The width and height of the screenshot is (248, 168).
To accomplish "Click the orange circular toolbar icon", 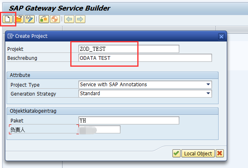I will coord(55,19).
